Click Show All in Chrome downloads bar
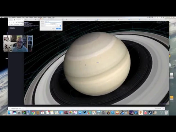176x132 pixels. (158, 108)
